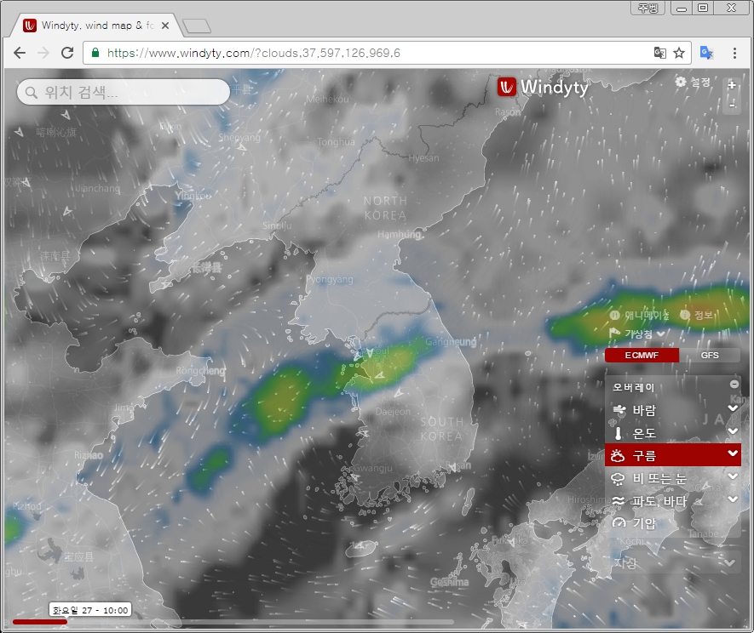Click Shenyang label on the map

(x=239, y=138)
